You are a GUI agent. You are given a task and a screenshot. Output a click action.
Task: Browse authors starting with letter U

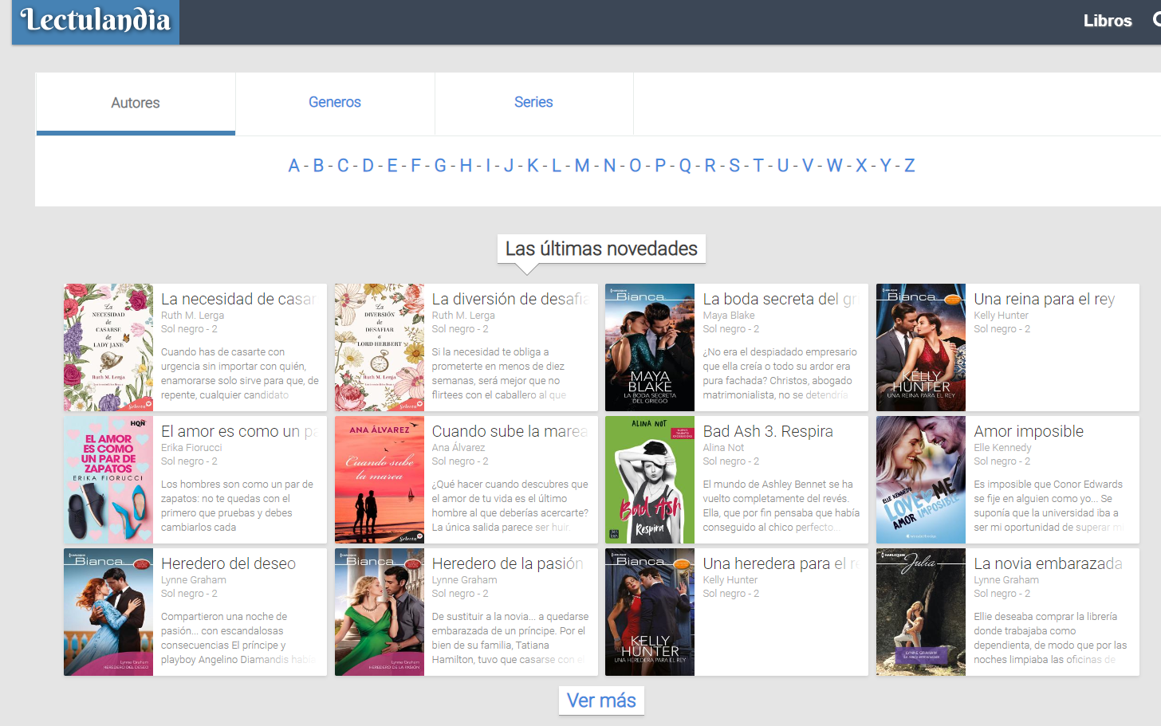(x=783, y=166)
